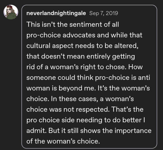Click the line starting "someone could think"
This screenshot has width=163, height=150.
click(88, 78)
